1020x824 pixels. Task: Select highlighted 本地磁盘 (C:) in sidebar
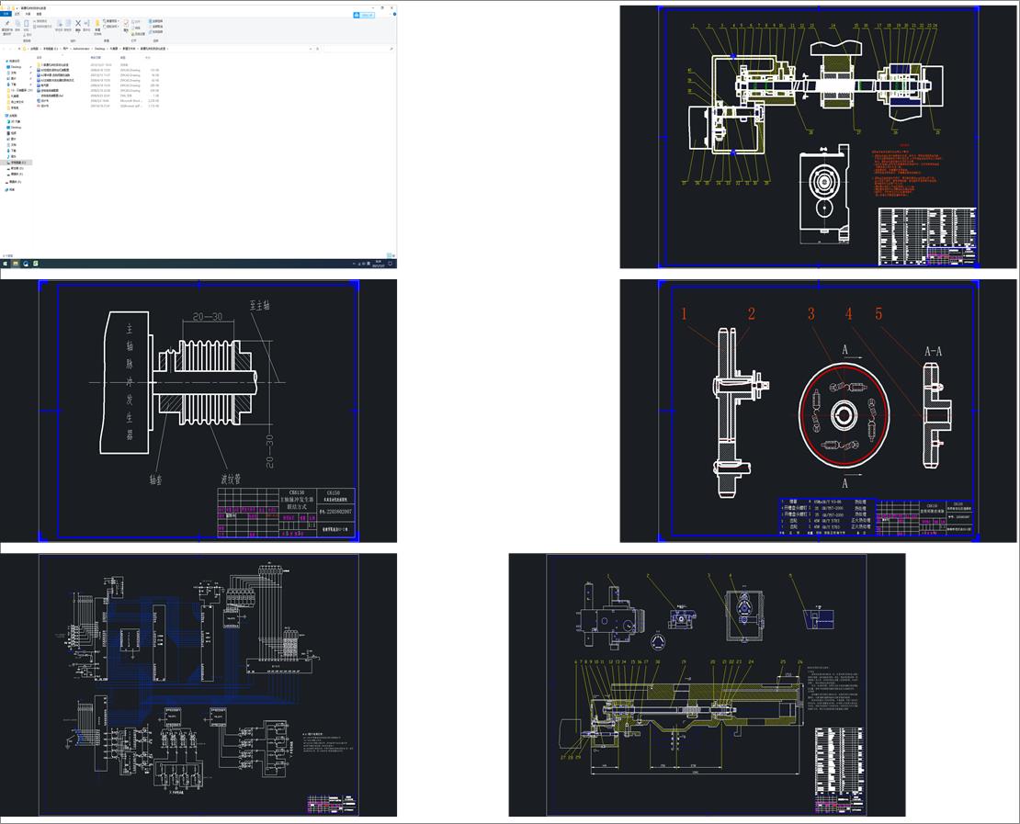tap(17, 162)
